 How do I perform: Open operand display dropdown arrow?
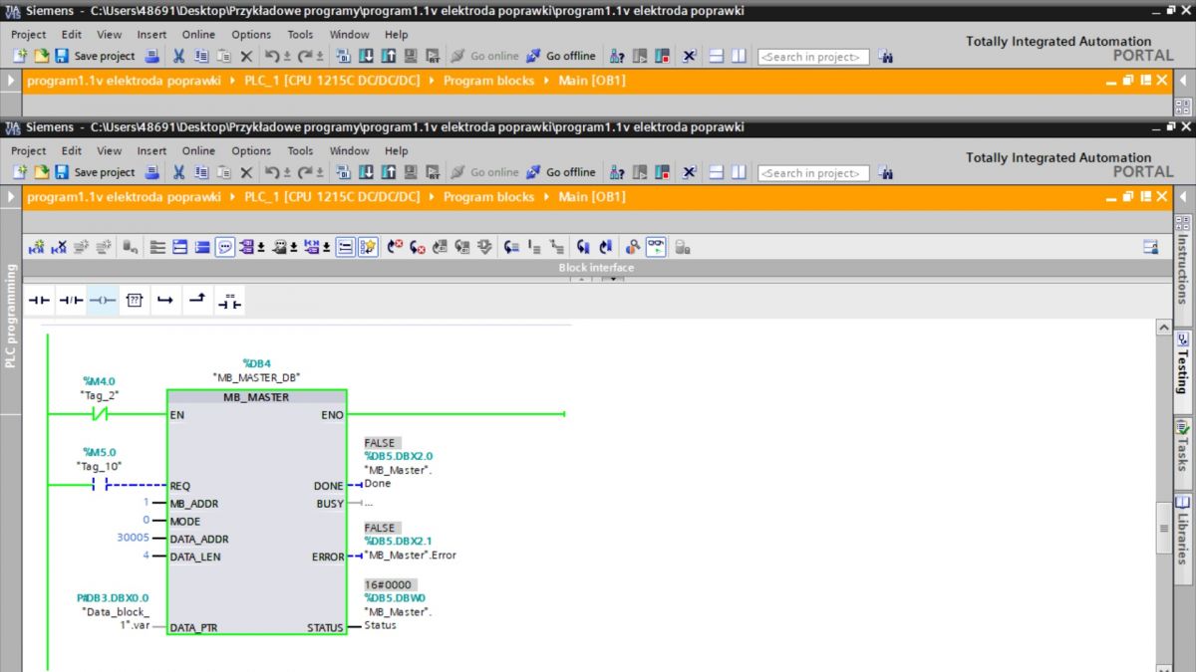coord(261,248)
